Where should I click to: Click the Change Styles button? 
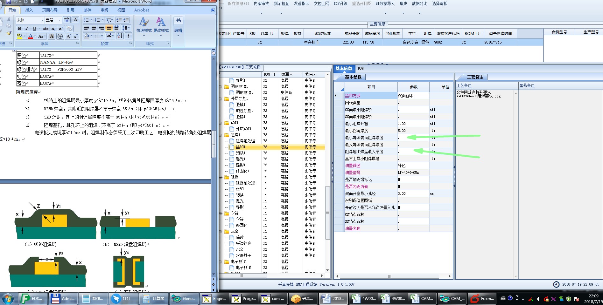[161, 26]
